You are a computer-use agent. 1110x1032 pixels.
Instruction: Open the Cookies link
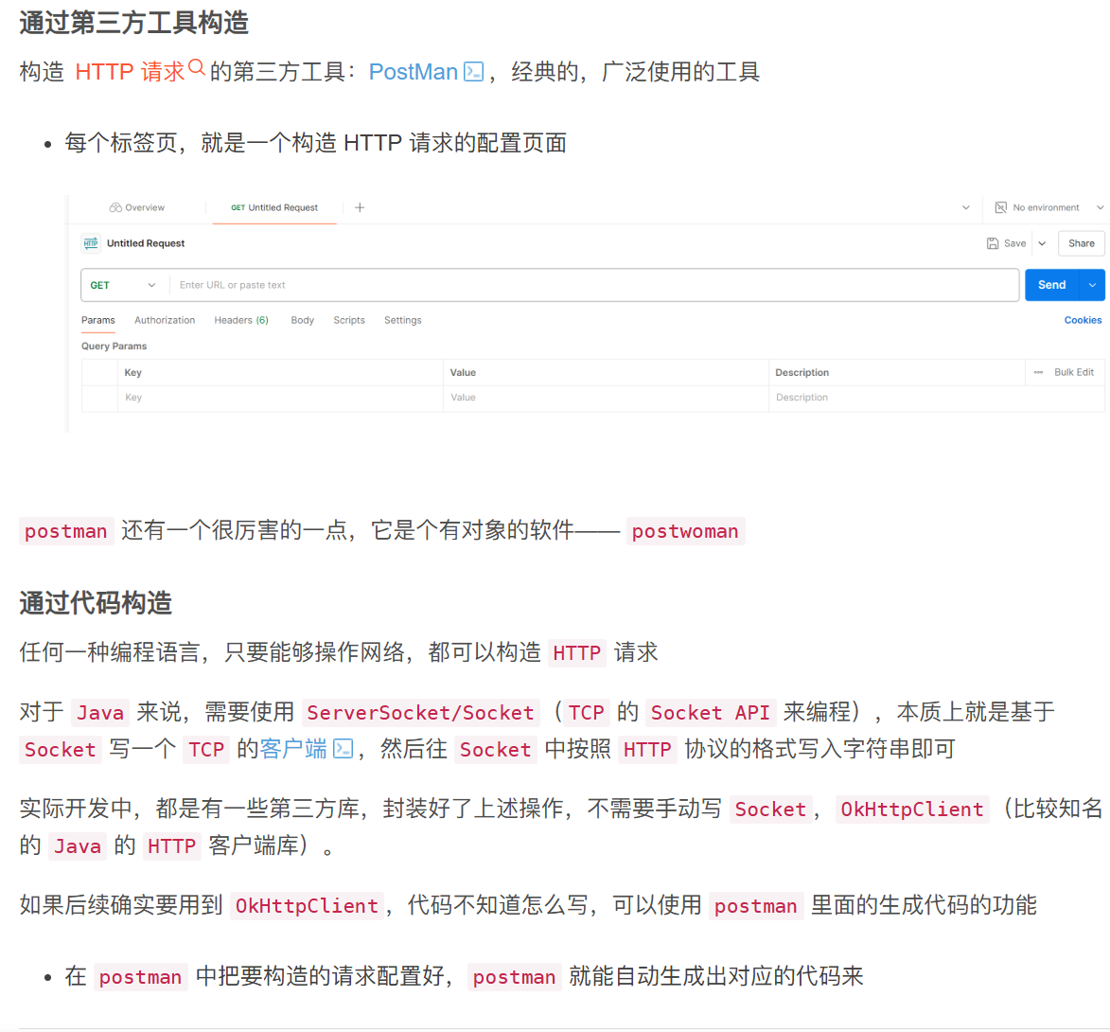[1083, 320]
